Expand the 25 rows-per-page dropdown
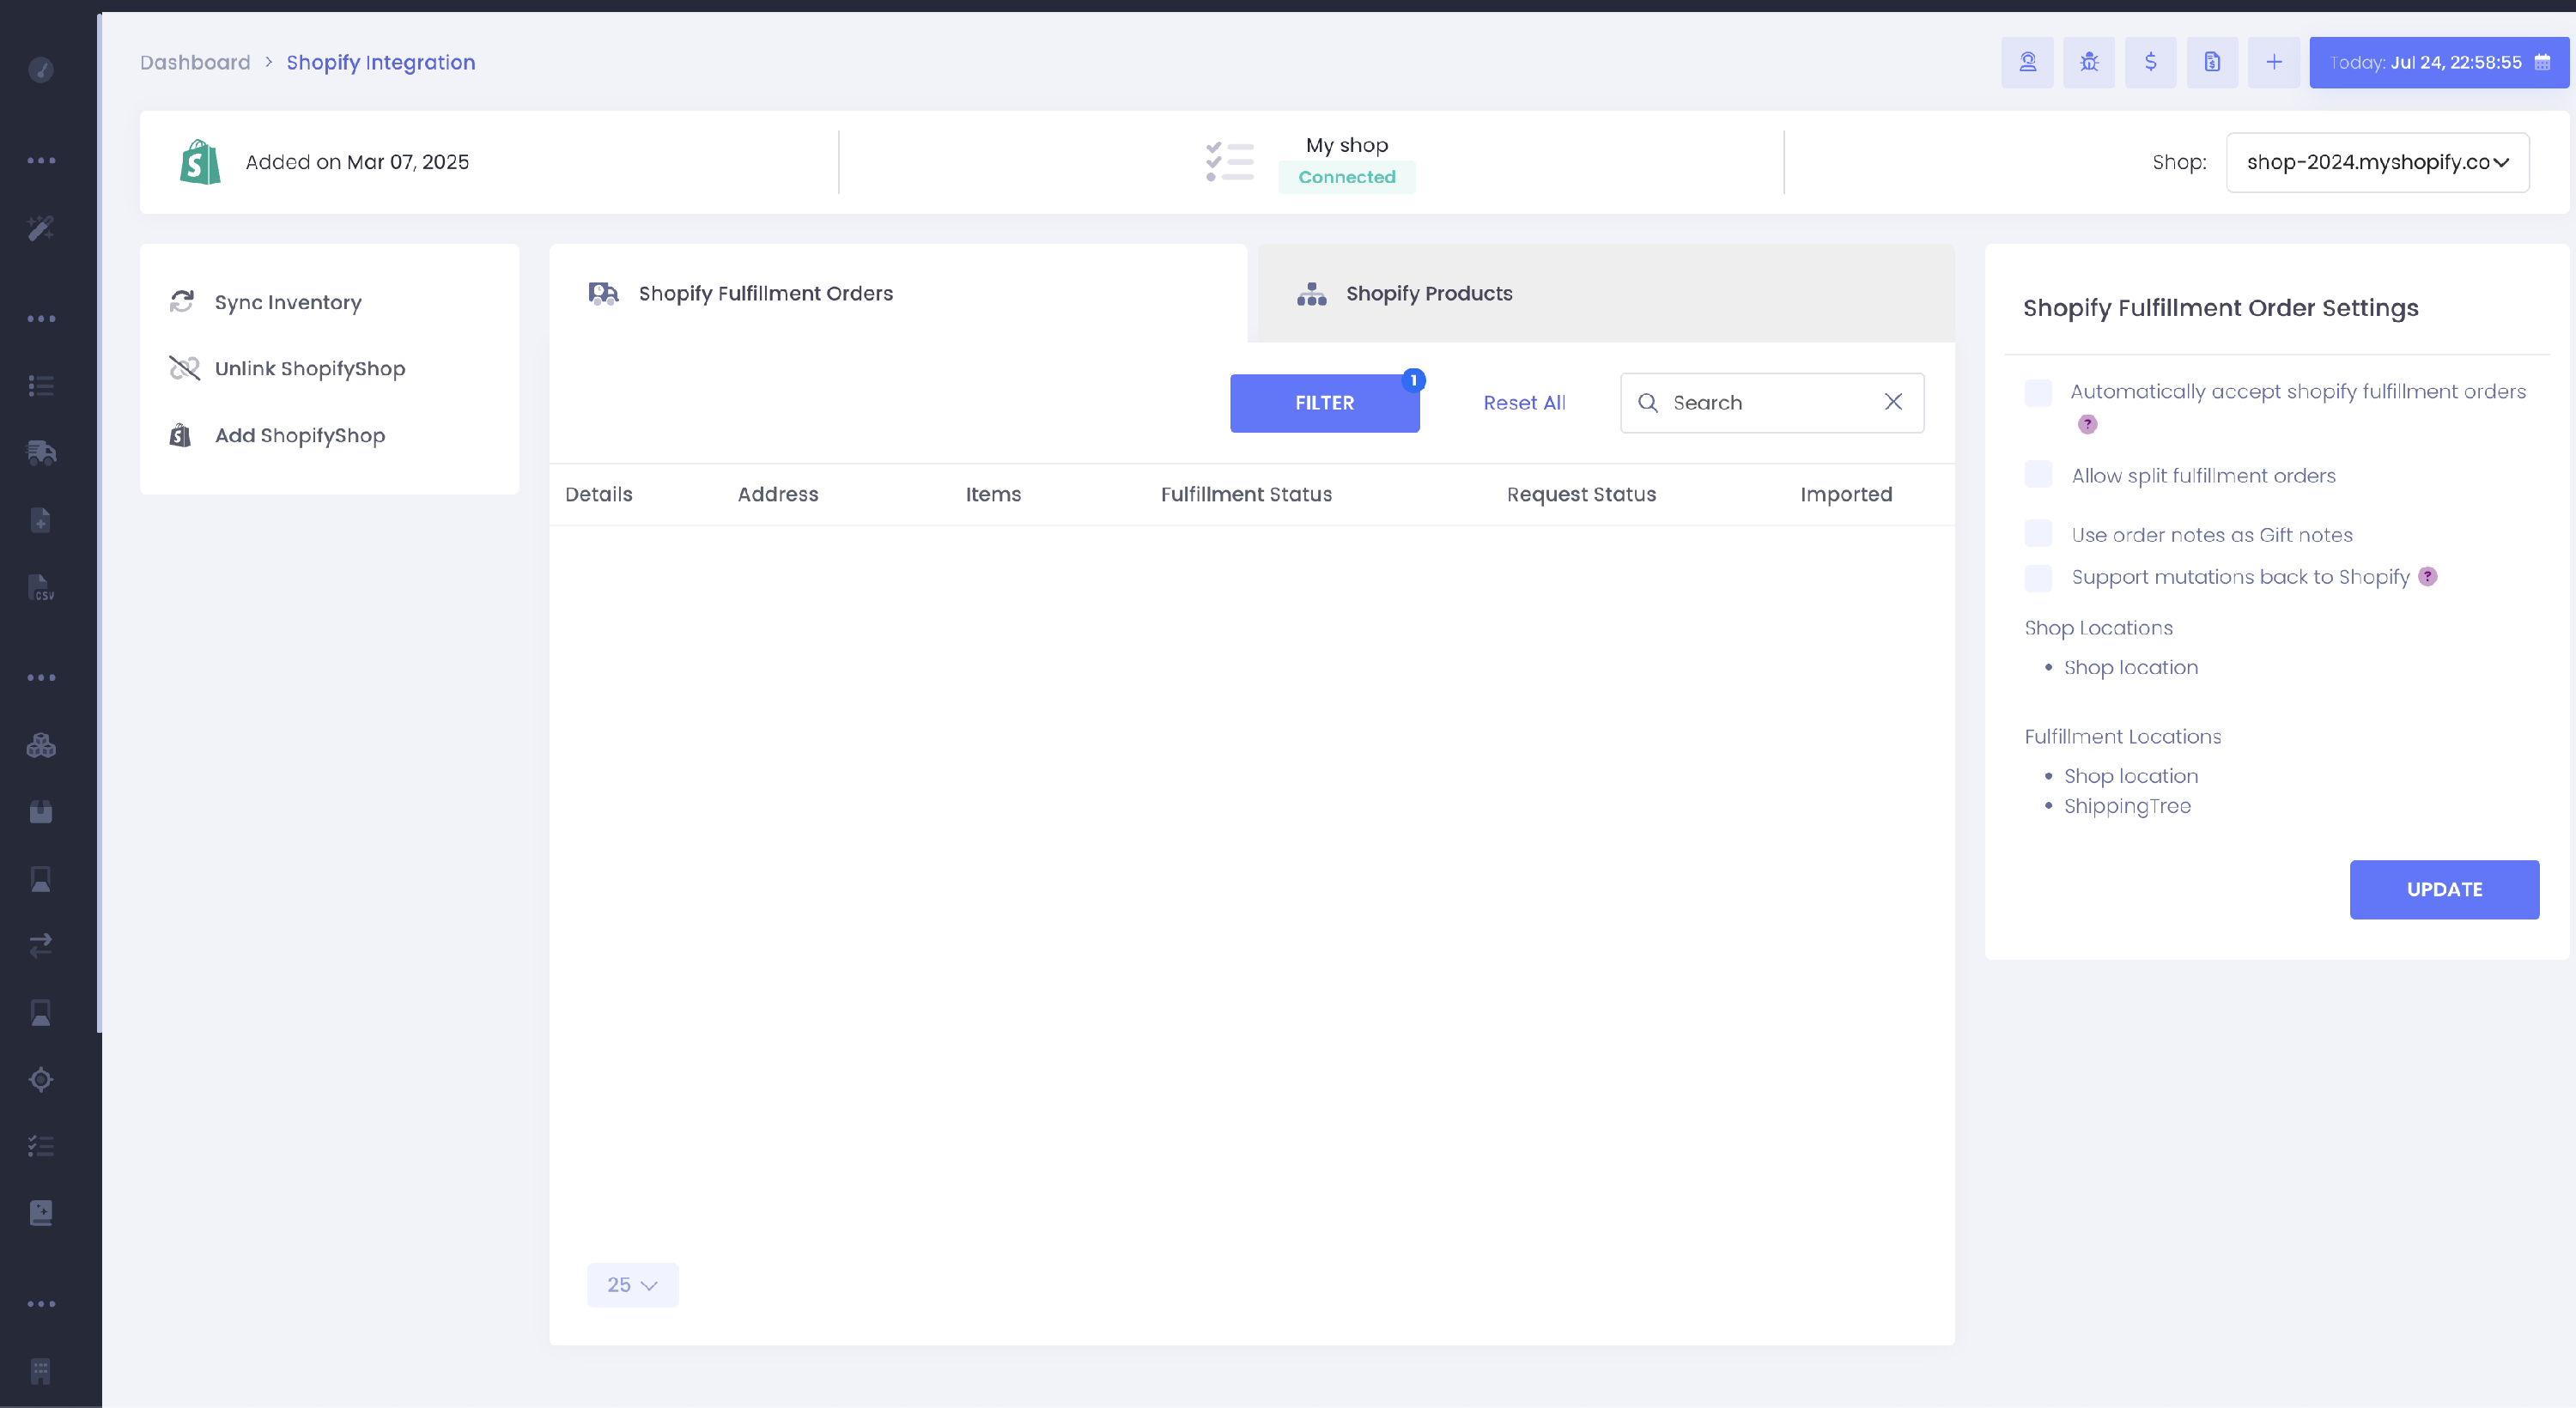Viewport: 2576px width, 1408px height. [632, 1285]
